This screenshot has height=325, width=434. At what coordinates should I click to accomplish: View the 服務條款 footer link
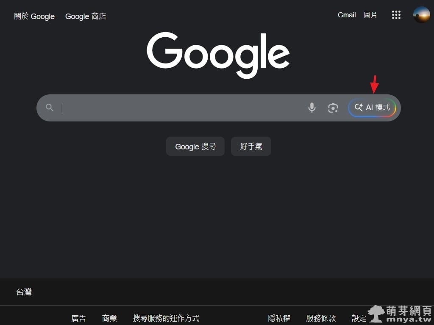pos(321,318)
